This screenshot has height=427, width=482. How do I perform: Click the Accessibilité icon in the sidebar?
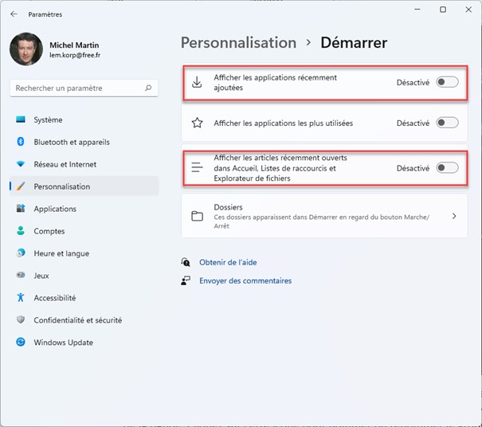pos(21,298)
